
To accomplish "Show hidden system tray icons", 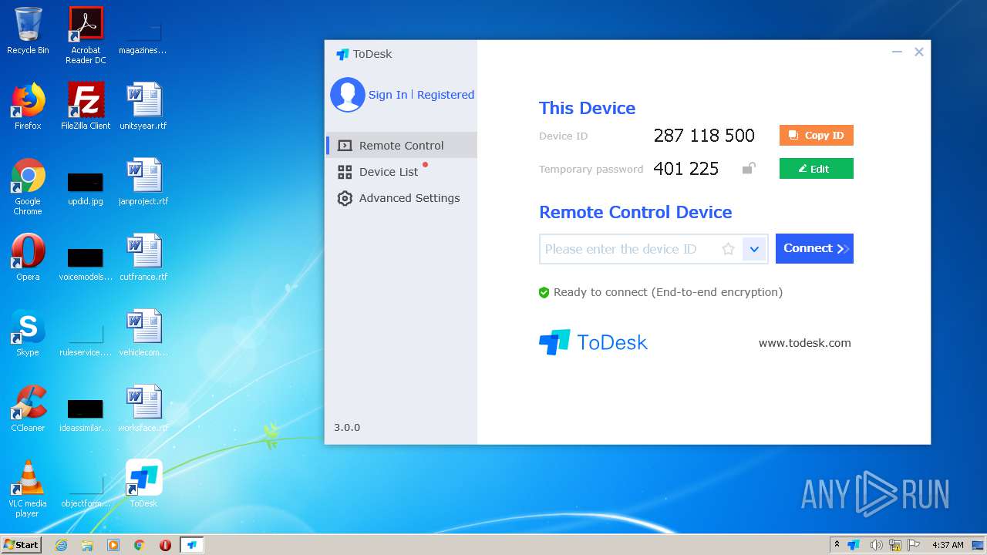I will coord(837,544).
